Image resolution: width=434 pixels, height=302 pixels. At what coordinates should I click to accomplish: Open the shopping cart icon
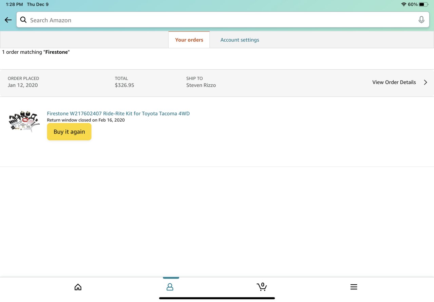coord(262,287)
